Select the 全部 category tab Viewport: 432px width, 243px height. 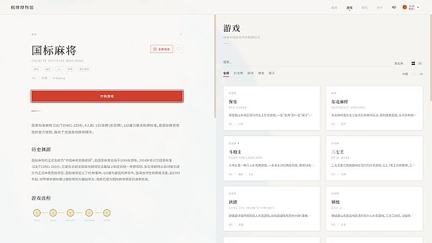226,73
